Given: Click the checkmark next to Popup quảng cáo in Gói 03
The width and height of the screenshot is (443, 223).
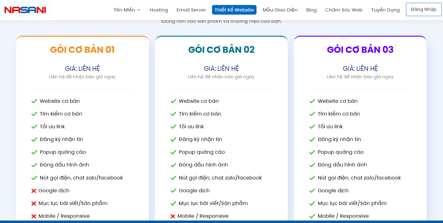Looking at the screenshot, I should tap(312, 152).
